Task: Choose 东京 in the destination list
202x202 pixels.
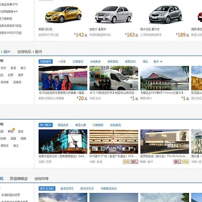Action: pyautogui.click(x=3, y=68)
